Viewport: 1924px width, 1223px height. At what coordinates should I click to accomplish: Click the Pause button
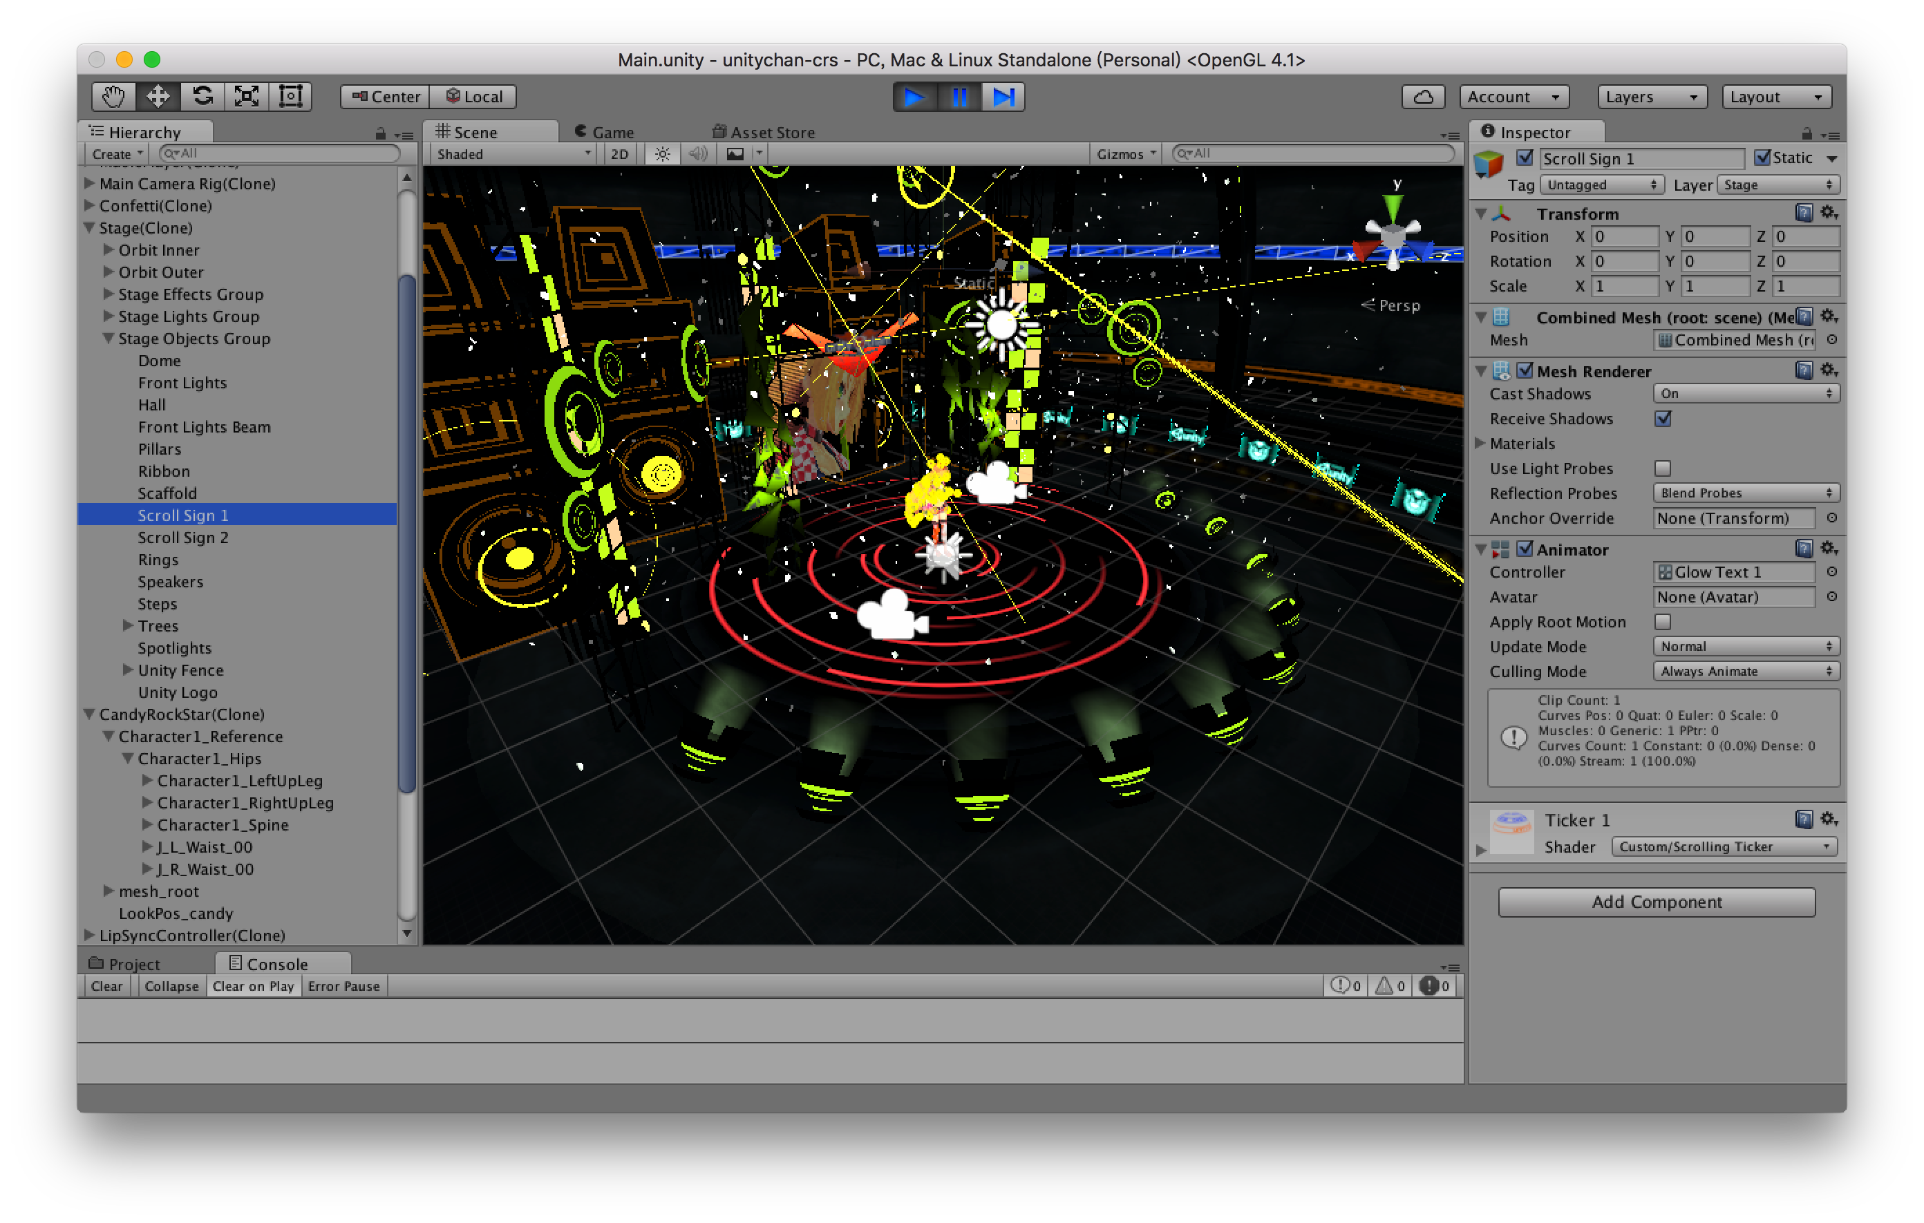tap(959, 97)
